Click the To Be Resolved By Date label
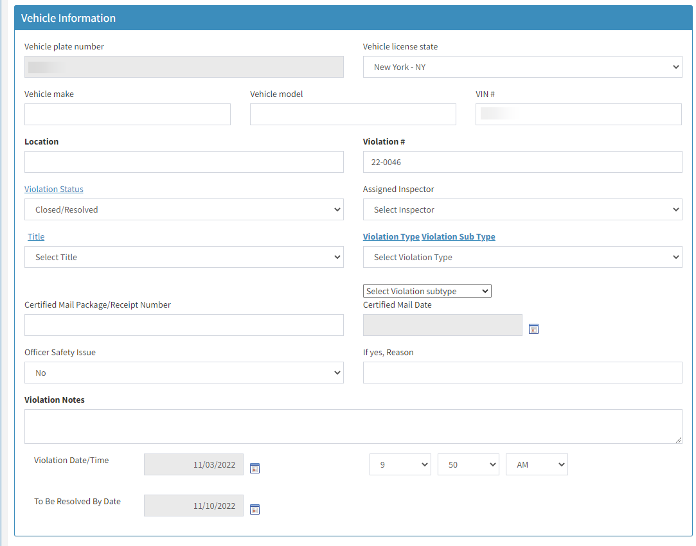Screen dimensions: 696x546 77,501
